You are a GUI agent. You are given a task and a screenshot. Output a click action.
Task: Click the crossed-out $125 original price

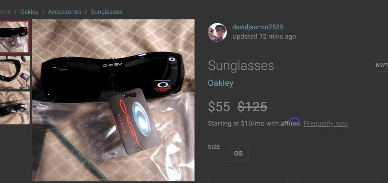pyautogui.click(x=252, y=107)
